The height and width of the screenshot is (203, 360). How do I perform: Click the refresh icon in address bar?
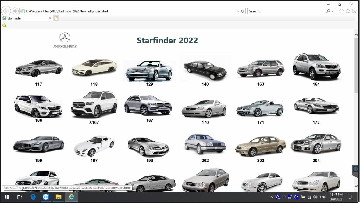click(x=242, y=11)
